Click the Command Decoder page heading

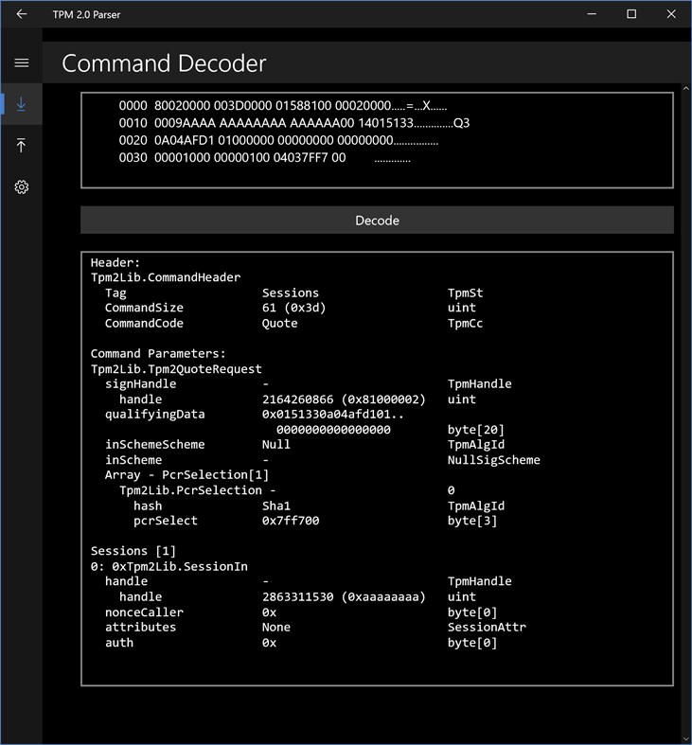(164, 63)
